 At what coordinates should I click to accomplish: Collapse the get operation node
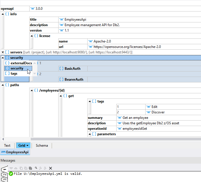60,96
